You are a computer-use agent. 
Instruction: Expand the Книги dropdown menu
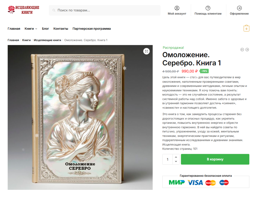click(x=31, y=29)
